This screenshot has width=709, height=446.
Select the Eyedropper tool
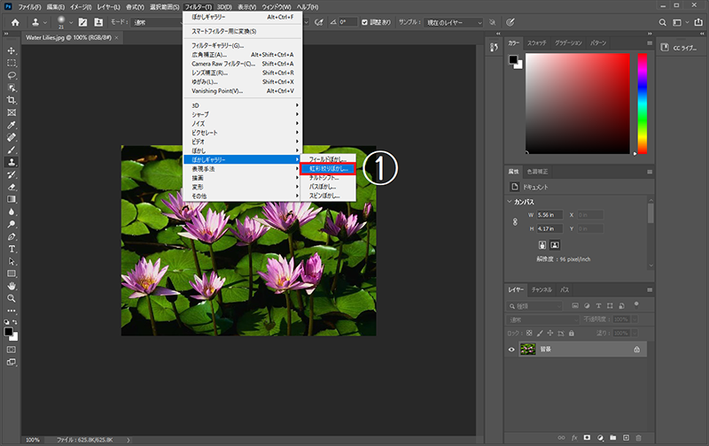pyautogui.click(x=12, y=125)
